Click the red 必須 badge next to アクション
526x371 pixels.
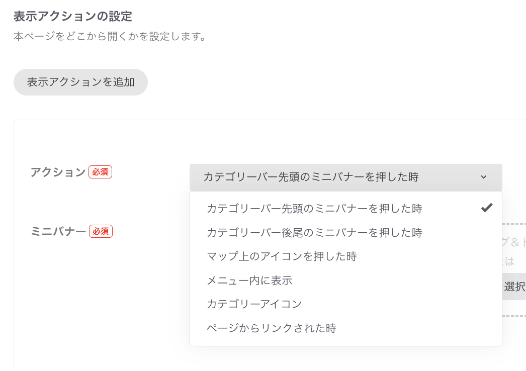100,172
